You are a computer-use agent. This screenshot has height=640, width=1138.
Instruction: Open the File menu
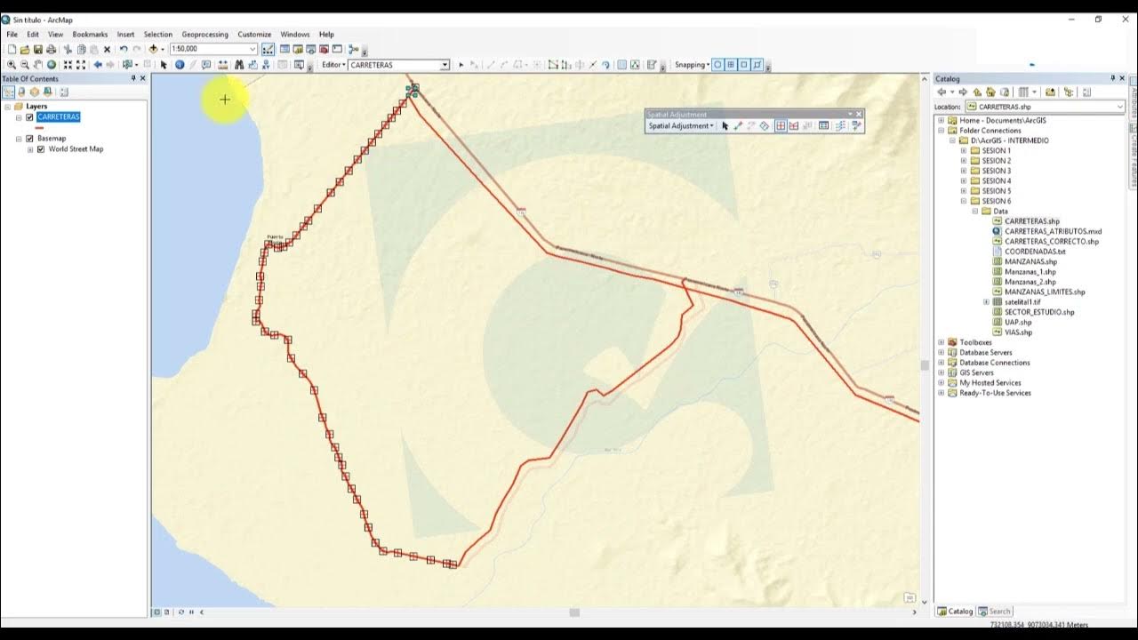point(12,35)
